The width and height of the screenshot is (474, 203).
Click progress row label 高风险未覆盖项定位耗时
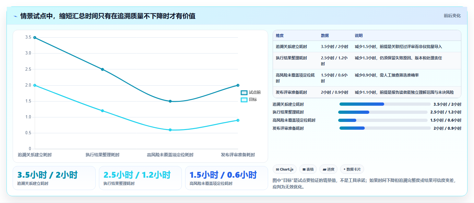(x=294, y=120)
